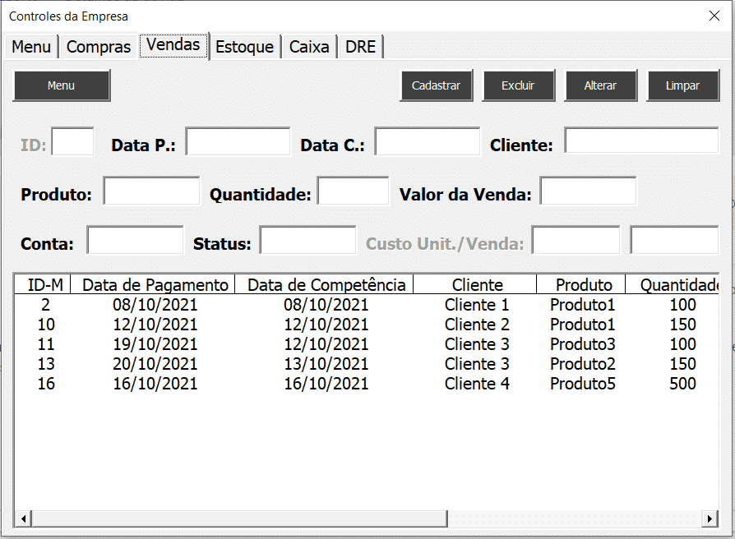This screenshot has height=539, width=735.
Task: Click the dark Menu button
Action: tap(62, 85)
